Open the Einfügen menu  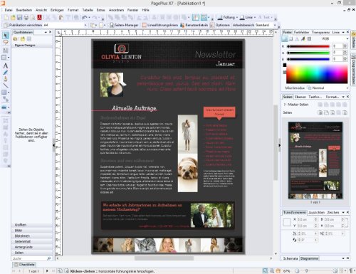coord(57,10)
